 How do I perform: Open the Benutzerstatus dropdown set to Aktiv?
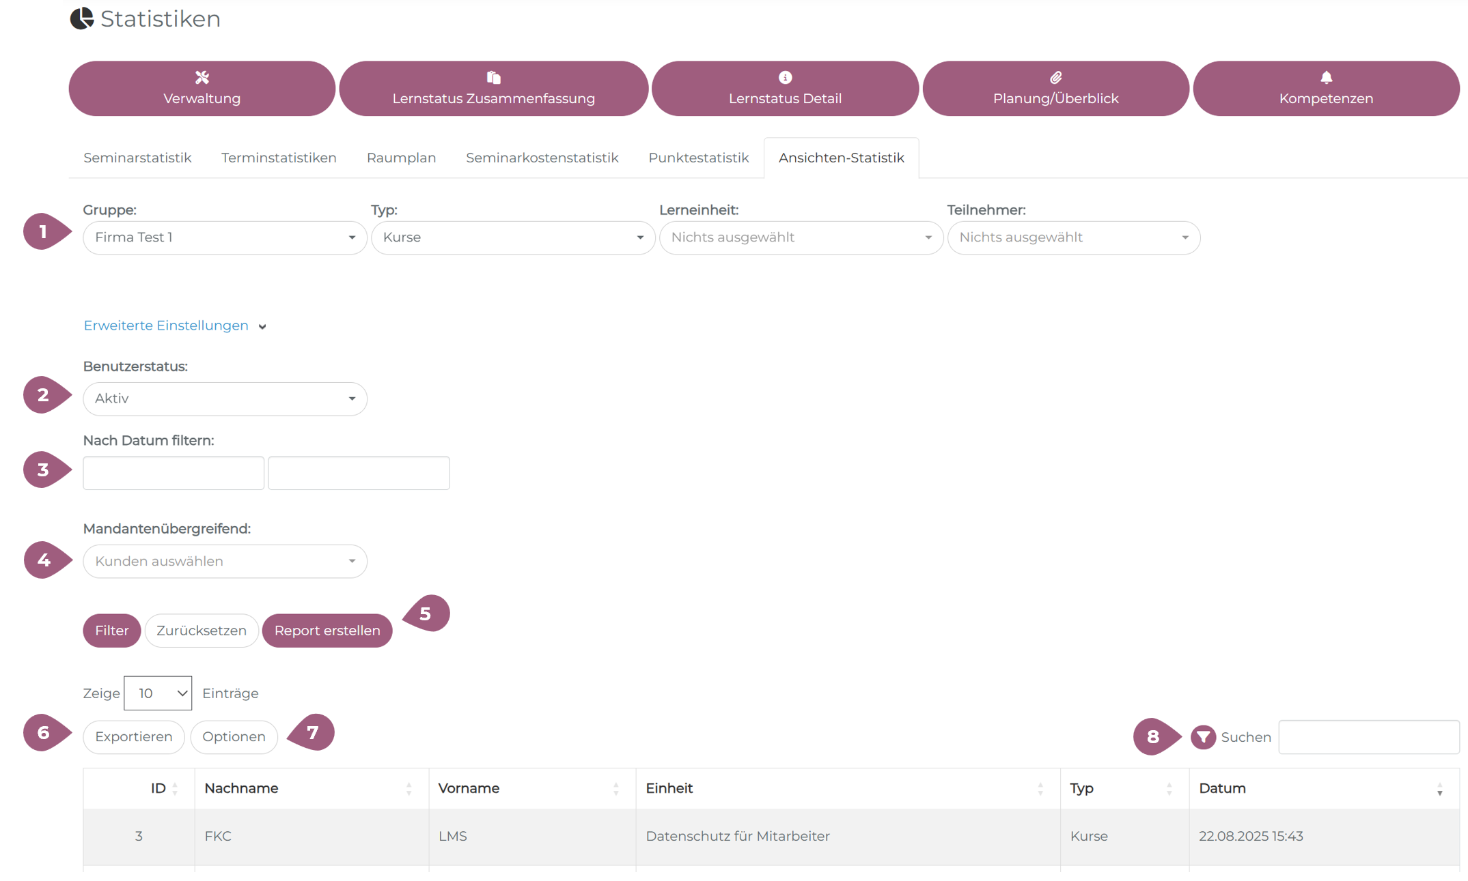(x=225, y=399)
